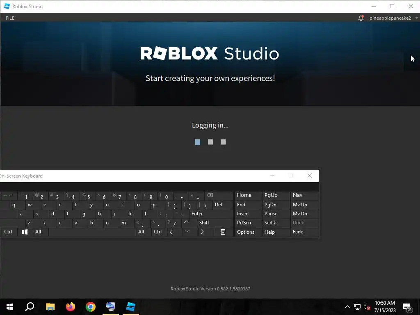Open the Action Center notifications icon
420x315 pixels.
click(407, 307)
